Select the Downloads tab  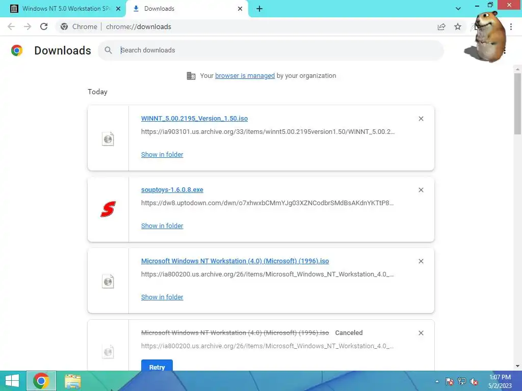187,9
